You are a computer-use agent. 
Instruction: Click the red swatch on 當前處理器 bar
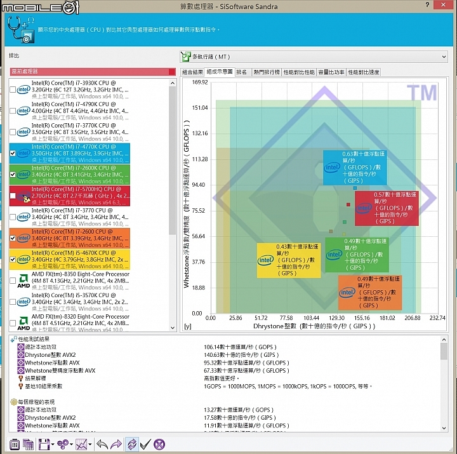pyautogui.click(x=172, y=72)
